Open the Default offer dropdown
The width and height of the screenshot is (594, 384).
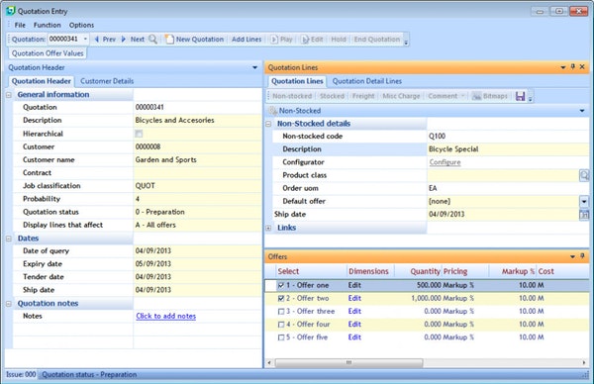click(584, 201)
